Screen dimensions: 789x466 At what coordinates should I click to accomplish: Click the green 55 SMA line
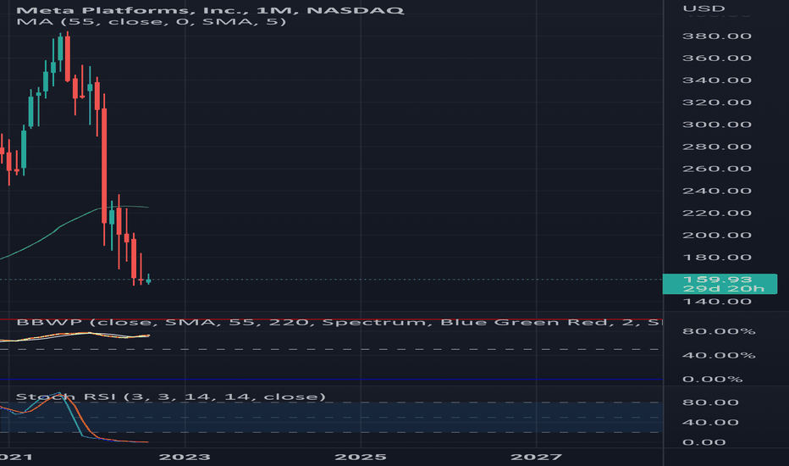point(60,226)
